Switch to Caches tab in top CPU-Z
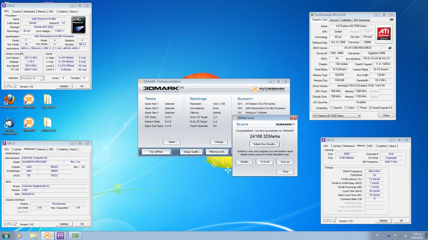This screenshot has height=240, width=428. click(17, 11)
